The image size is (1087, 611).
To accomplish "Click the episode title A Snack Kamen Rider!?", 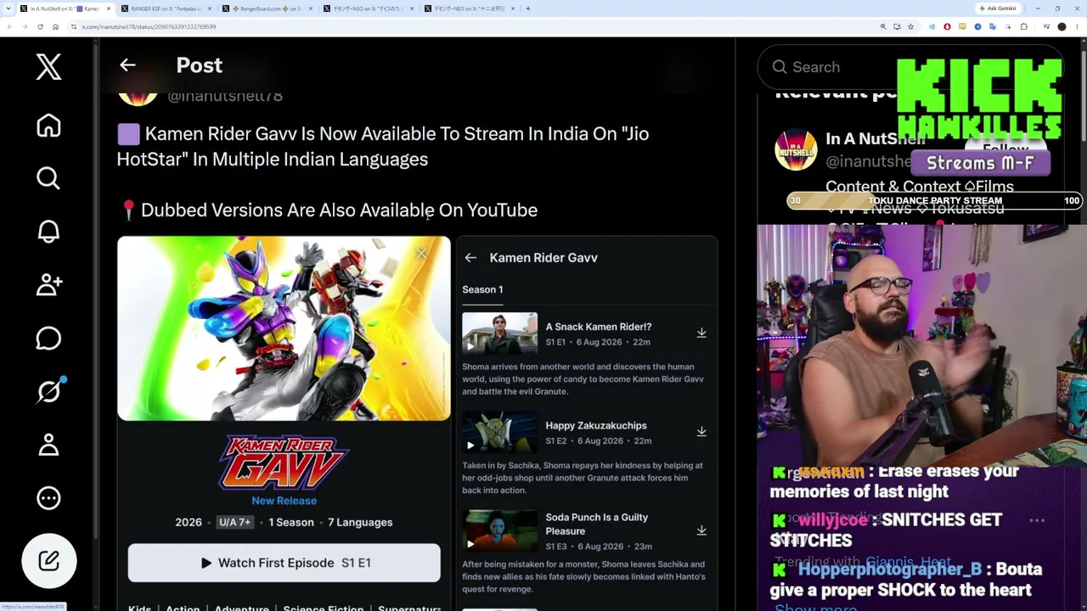I will tap(599, 327).
